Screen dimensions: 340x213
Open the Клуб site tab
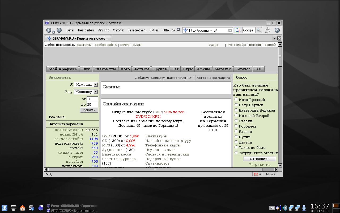(86, 69)
